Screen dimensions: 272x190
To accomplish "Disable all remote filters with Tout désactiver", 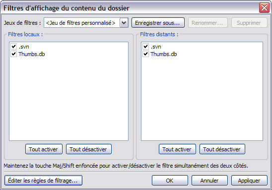I will (x=222, y=149).
